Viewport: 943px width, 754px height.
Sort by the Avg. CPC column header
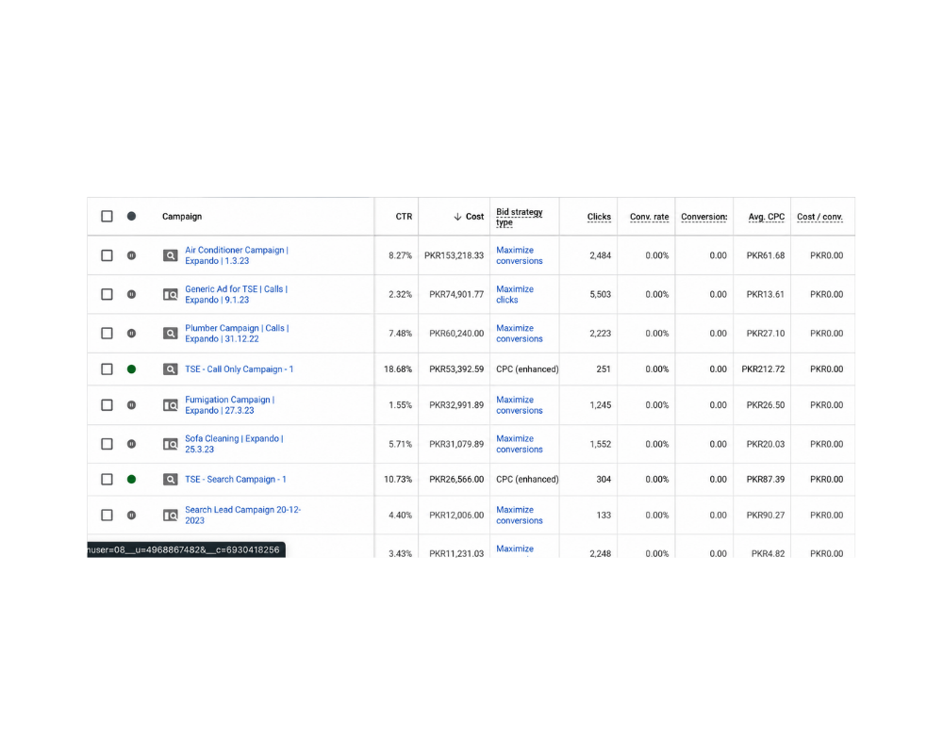[766, 217]
